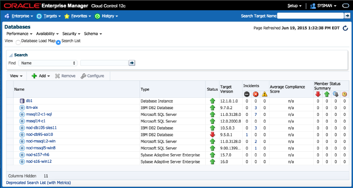Click the search target go arrow
353x188 pixels.
coord(347,16)
